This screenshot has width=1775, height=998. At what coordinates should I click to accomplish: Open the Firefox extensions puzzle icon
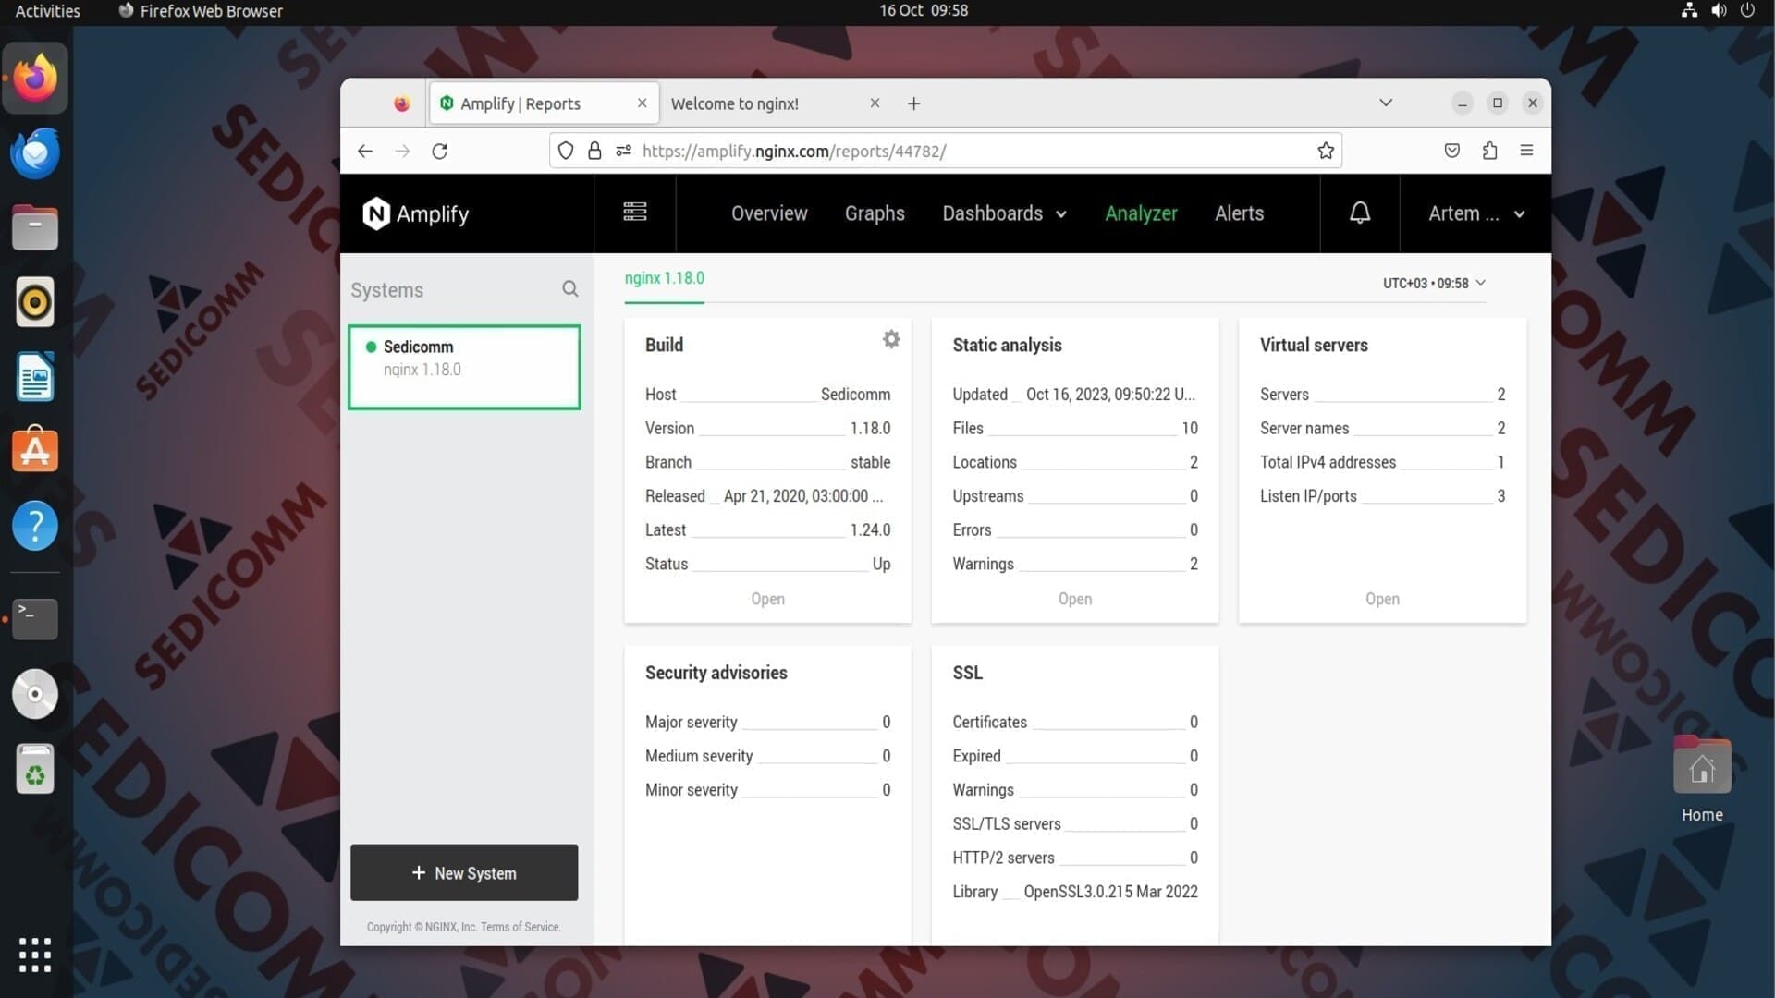click(1489, 151)
